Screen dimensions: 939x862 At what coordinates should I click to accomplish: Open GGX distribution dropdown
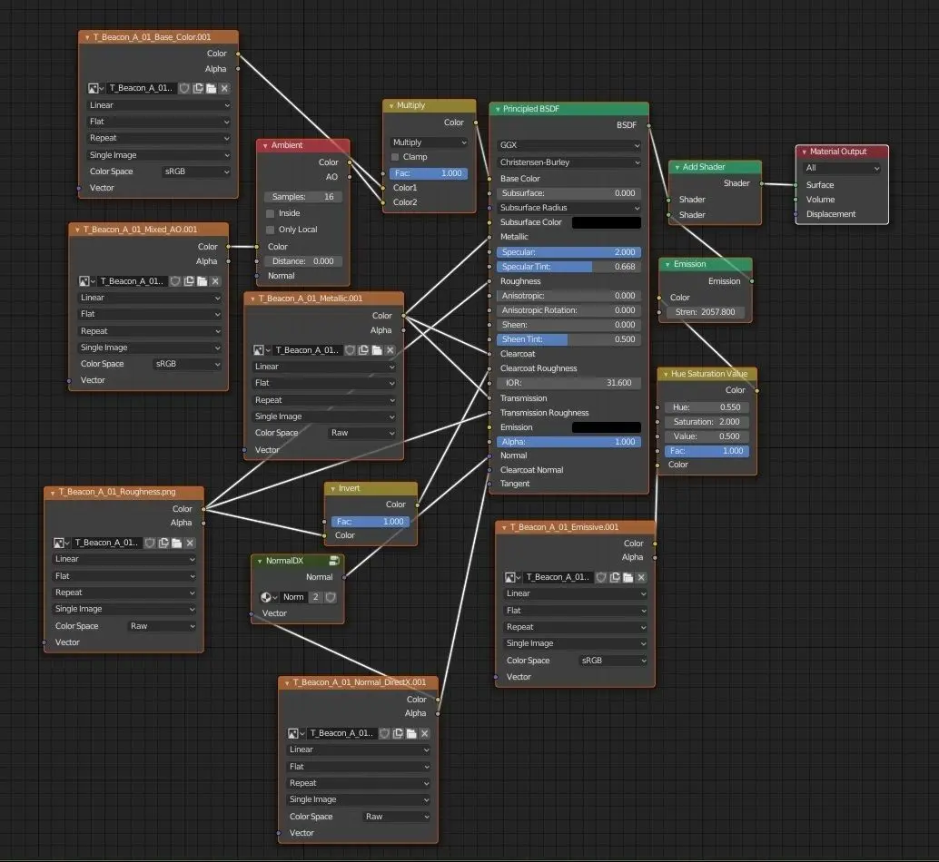pos(568,145)
